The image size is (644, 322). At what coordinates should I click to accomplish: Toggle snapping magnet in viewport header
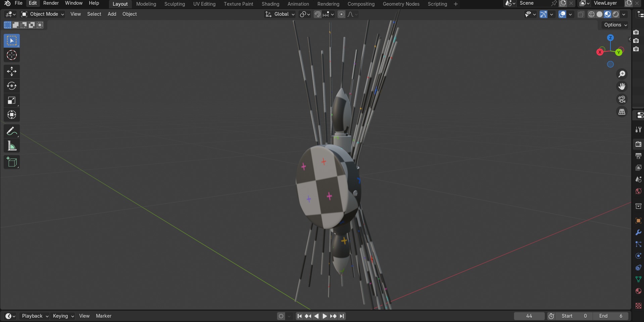pos(317,14)
